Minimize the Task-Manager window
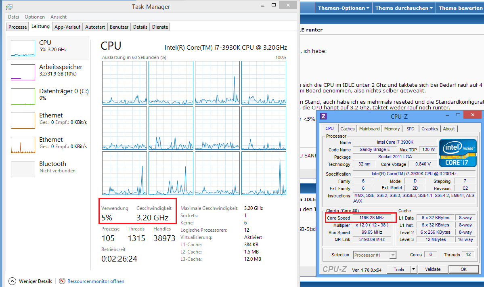 263,6
